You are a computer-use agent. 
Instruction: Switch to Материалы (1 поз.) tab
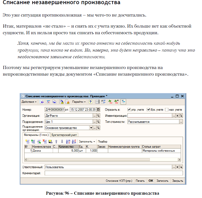[x=36, y=135]
